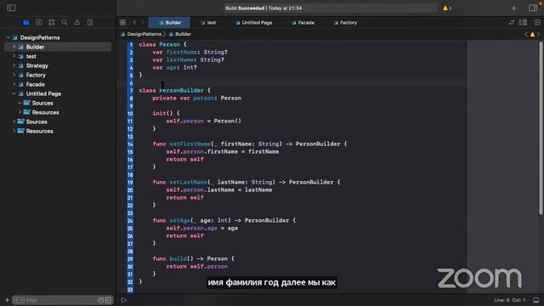Click the plus button at navigator bottom
The height and width of the screenshot is (306, 544).
[7, 300]
